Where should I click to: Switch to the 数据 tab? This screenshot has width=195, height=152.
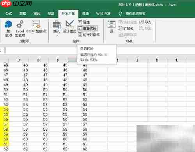pyautogui.click(x=23, y=14)
